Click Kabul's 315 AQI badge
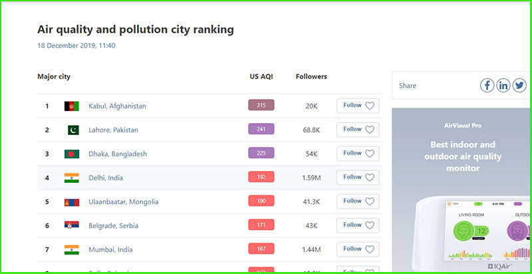The width and height of the screenshot is (532, 274). pos(261,105)
